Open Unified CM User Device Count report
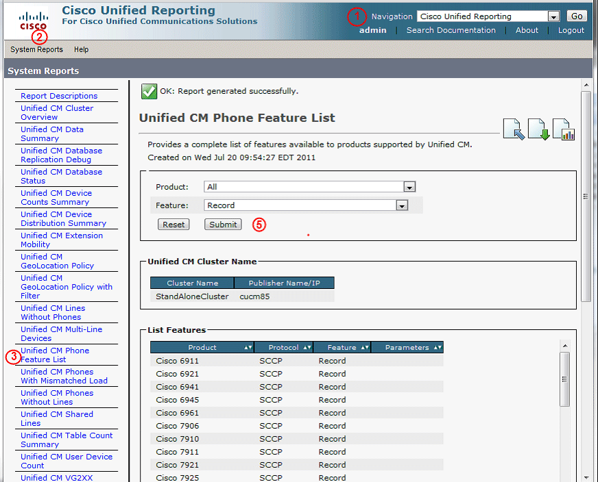Image resolution: width=598 pixels, height=482 pixels. click(67, 461)
